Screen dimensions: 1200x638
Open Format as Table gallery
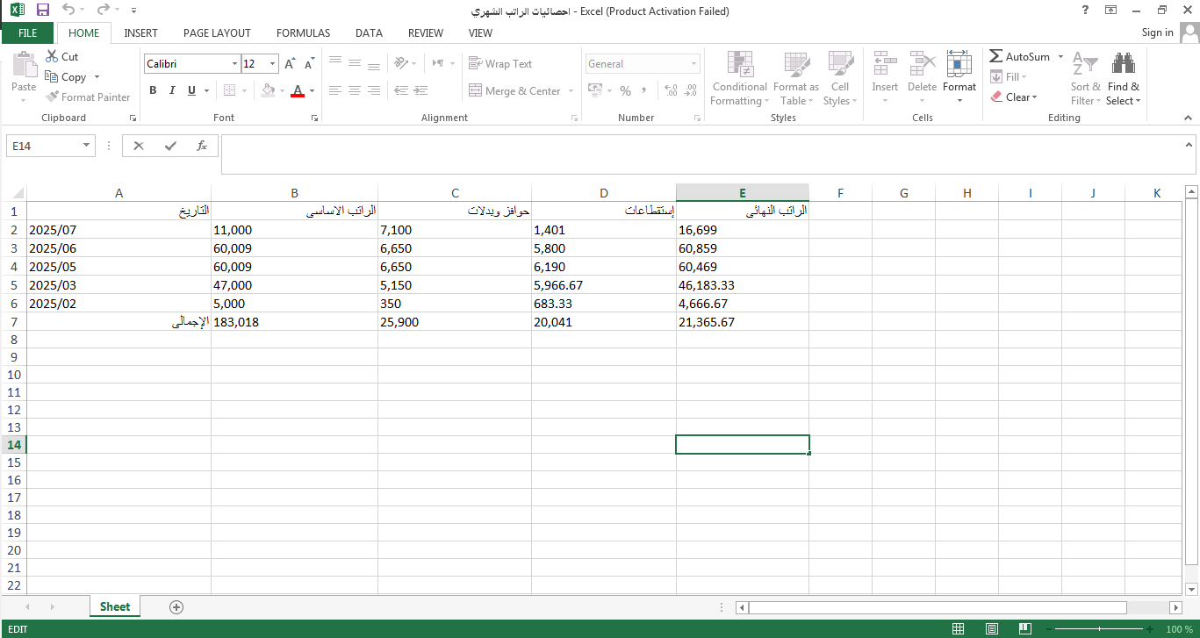(x=796, y=78)
